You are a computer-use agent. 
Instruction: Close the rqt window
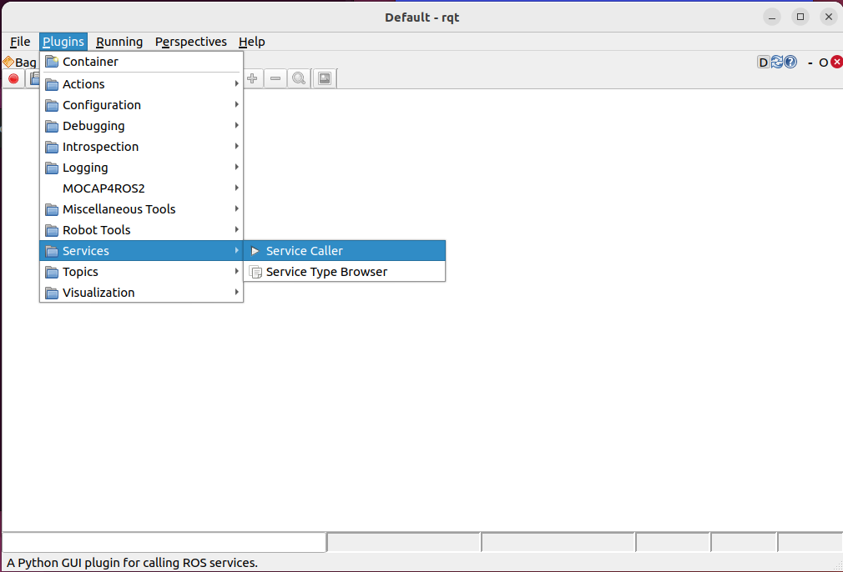click(829, 18)
